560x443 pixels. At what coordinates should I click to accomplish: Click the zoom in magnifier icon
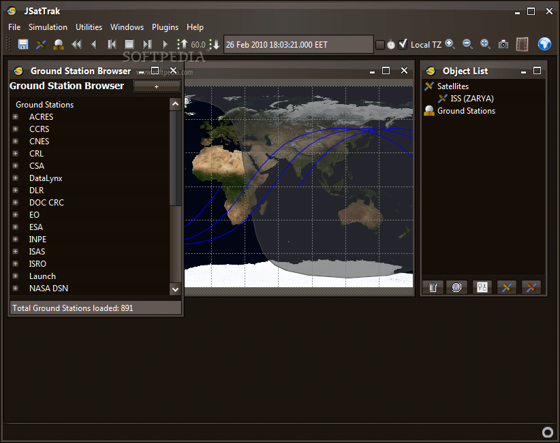coord(450,44)
